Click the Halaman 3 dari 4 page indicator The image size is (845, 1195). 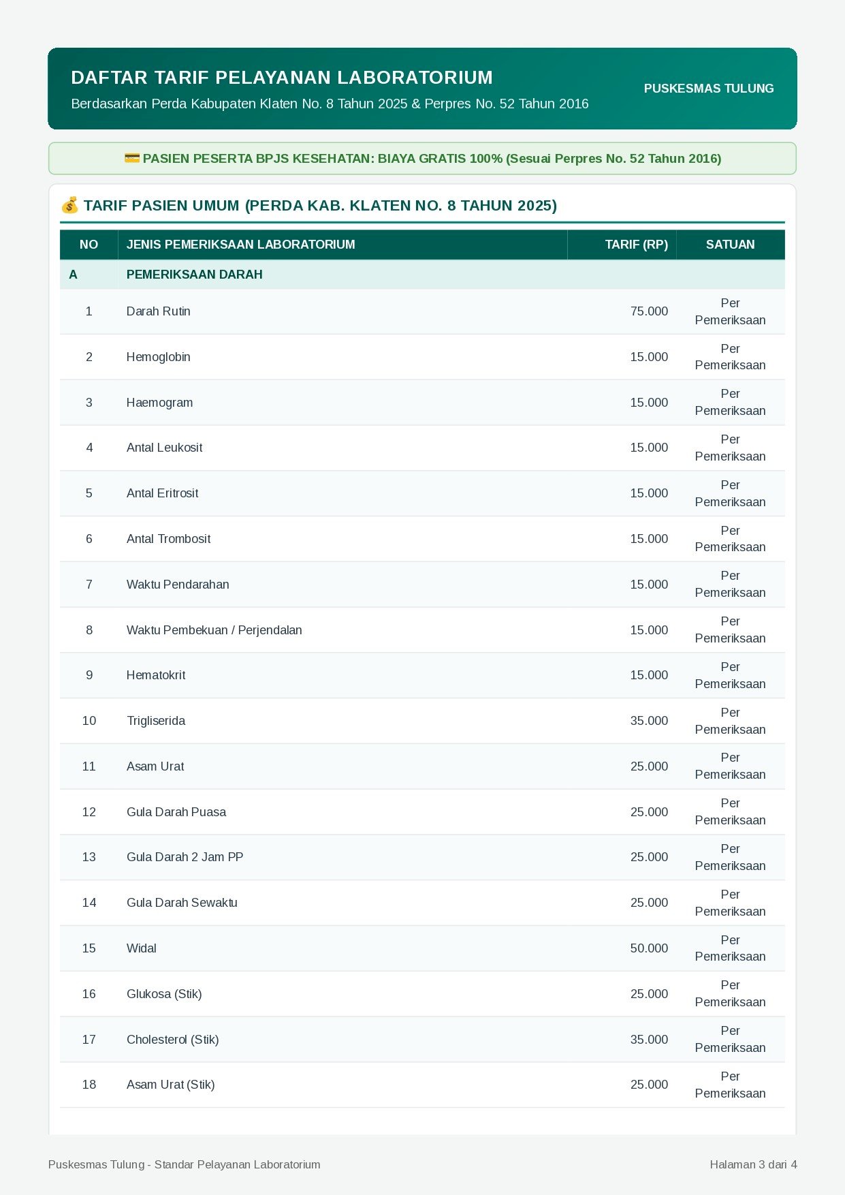753,1164
